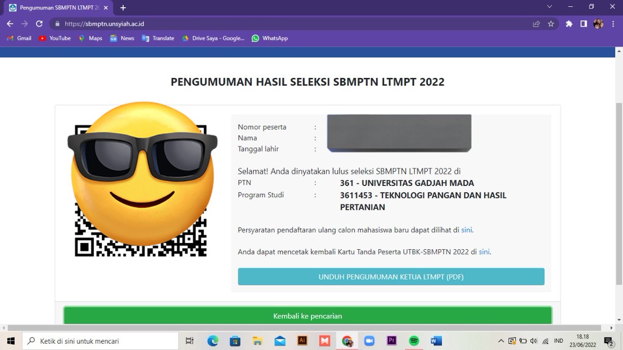Viewport: 623px width, 350px height.
Task: Click the browser forward arrow
Action: coord(24,24)
